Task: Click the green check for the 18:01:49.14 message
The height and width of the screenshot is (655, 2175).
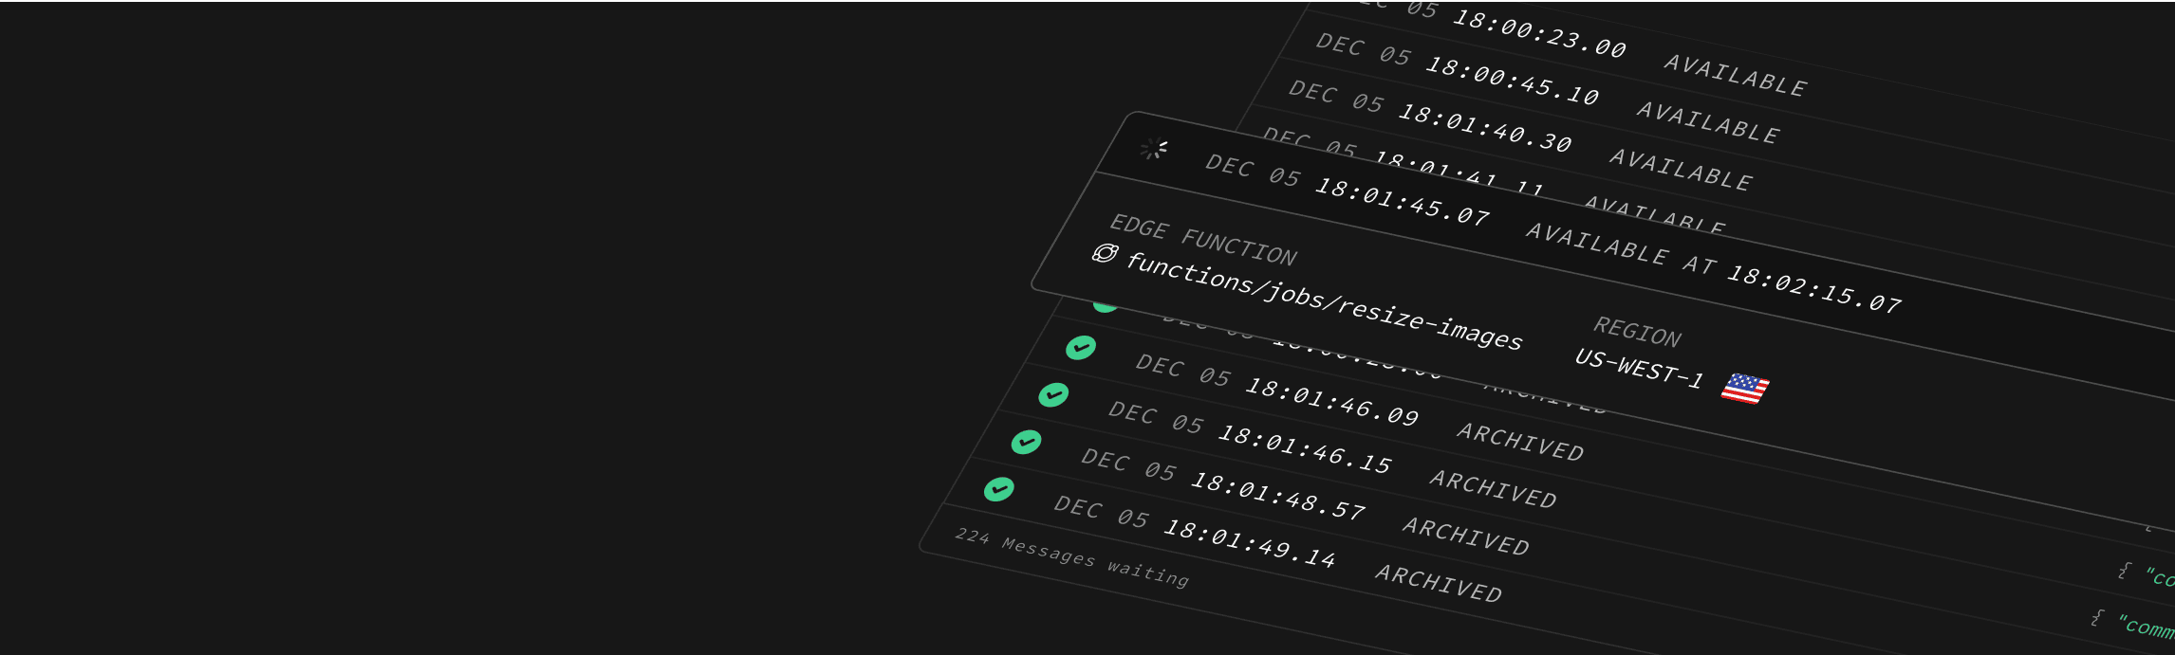Action: [998, 489]
